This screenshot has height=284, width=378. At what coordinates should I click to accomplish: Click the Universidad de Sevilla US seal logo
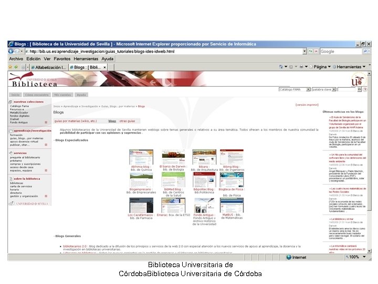[x=359, y=80]
